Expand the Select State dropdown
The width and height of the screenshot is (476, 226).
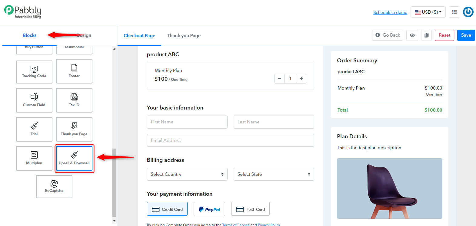tap(274, 174)
